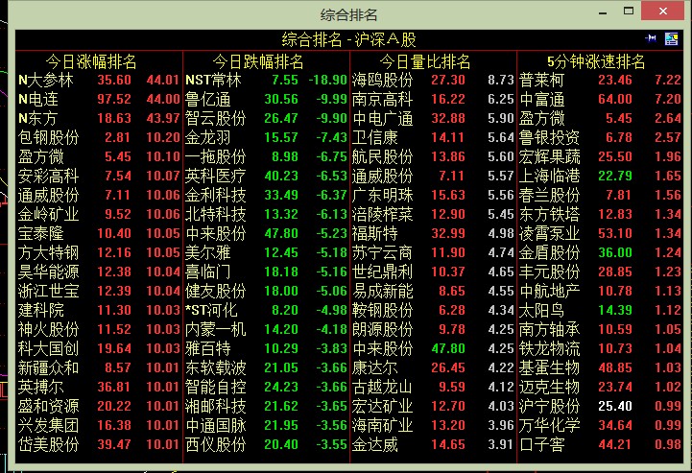Image resolution: width=692 pixels, height=473 pixels.
Task: Click 西仪股份 in the decliners list
Action: tap(215, 444)
